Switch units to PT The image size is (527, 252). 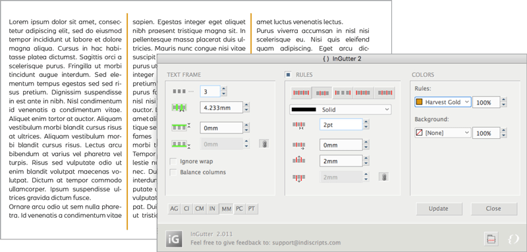coord(252,209)
